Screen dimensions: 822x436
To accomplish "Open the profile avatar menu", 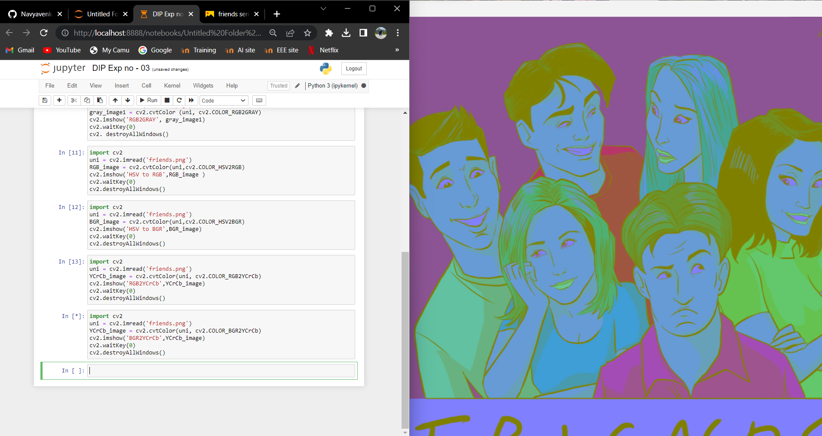I will tap(381, 33).
